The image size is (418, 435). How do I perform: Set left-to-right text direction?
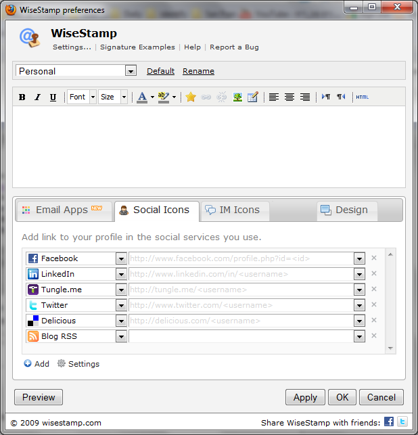pos(326,97)
